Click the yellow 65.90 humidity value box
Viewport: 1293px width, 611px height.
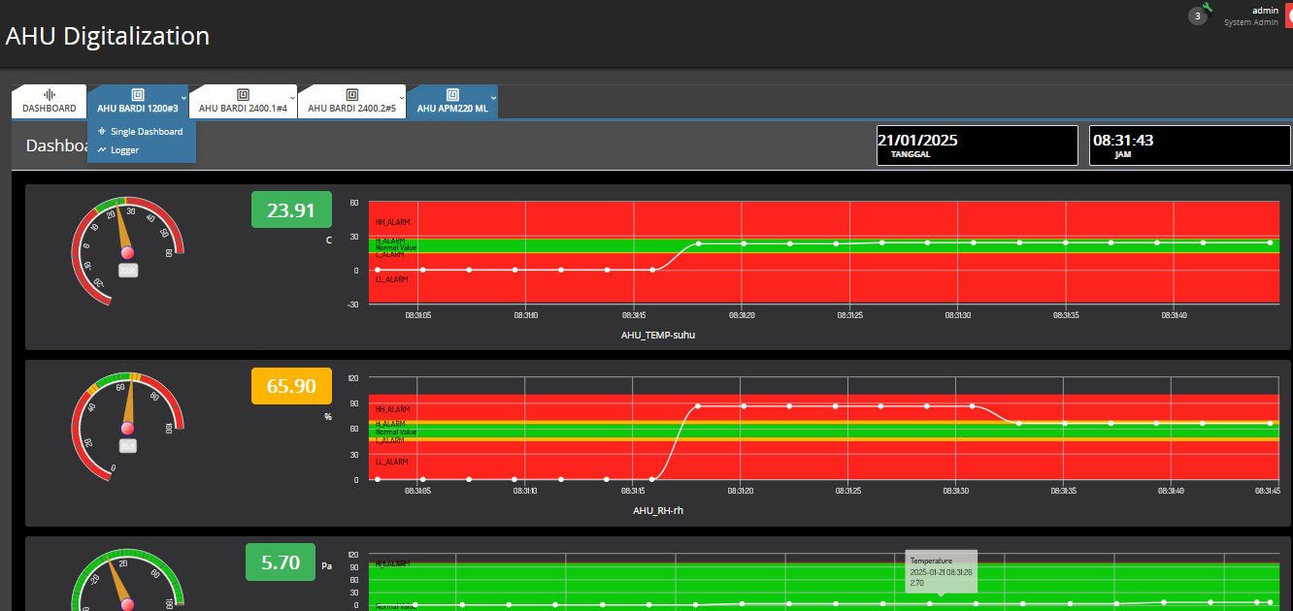click(291, 386)
